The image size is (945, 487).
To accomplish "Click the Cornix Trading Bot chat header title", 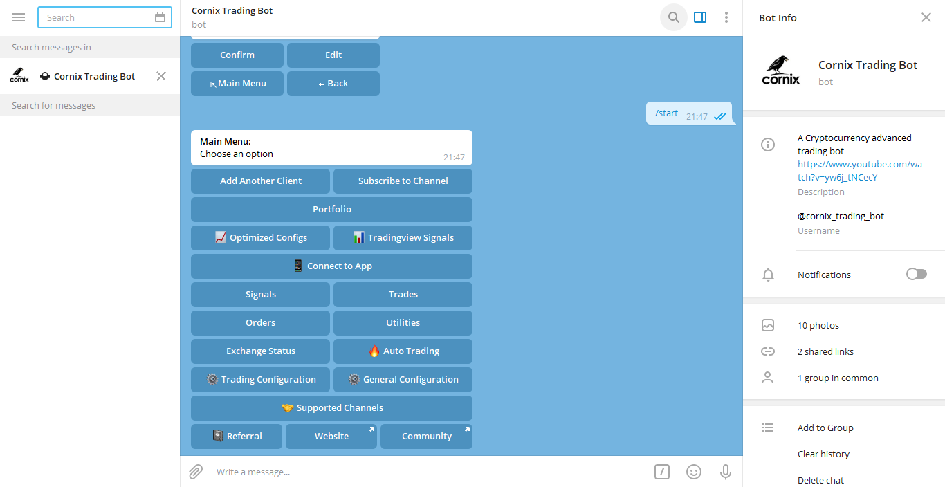I will click(x=232, y=10).
